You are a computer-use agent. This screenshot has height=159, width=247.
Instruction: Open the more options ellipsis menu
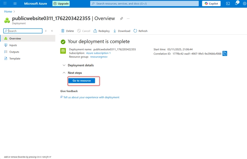(x=128, y=19)
